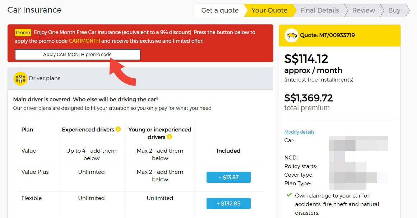The image size is (417, 218).
Task: Add Value Plus plan for $13.87
Action: 228,177
